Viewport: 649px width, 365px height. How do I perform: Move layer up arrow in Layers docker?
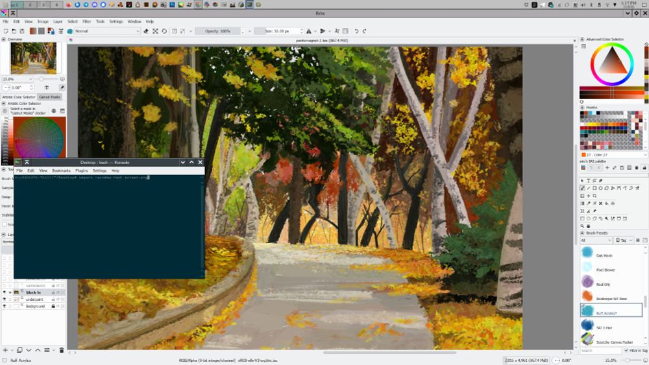(x=38, y=350)
